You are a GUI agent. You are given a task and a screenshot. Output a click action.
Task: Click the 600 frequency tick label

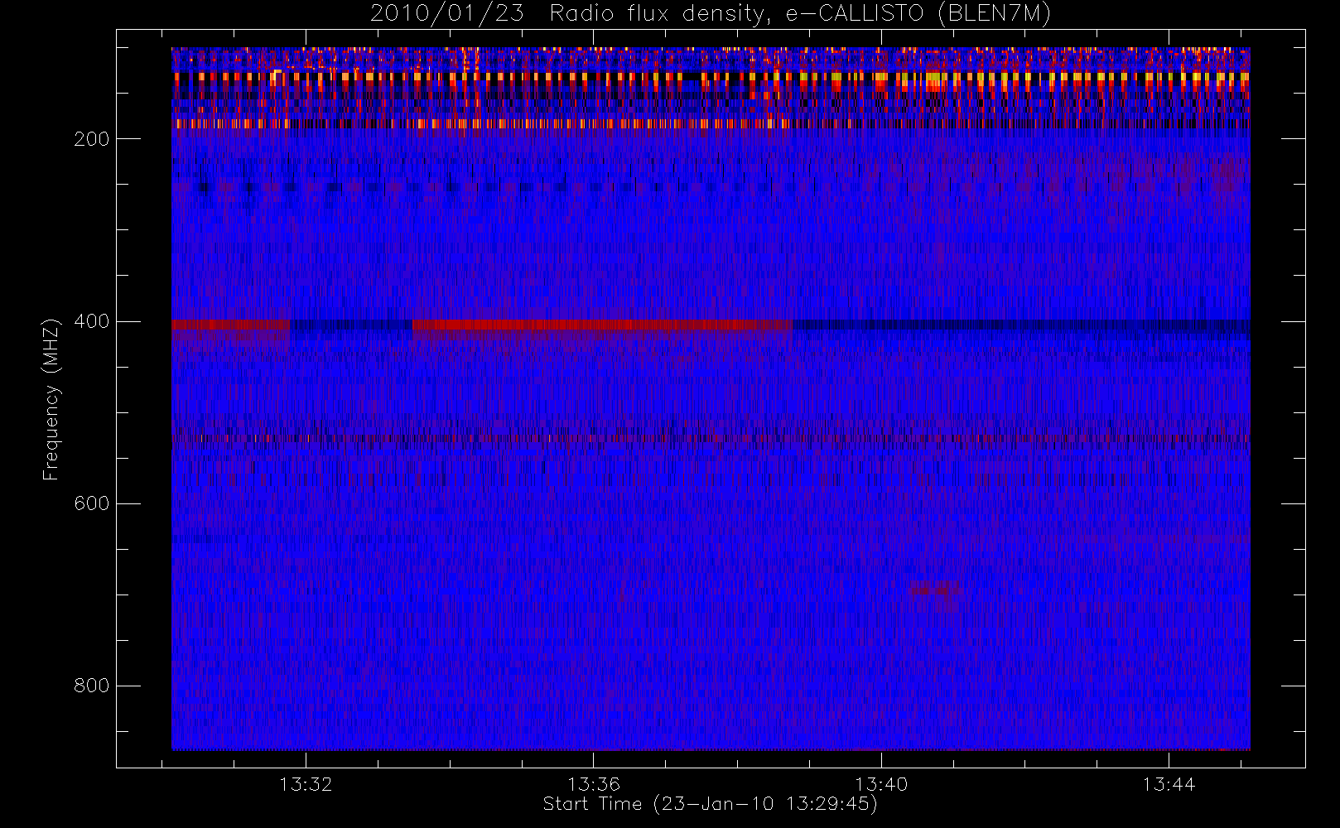pyautogui.click(x=92, y=503)
